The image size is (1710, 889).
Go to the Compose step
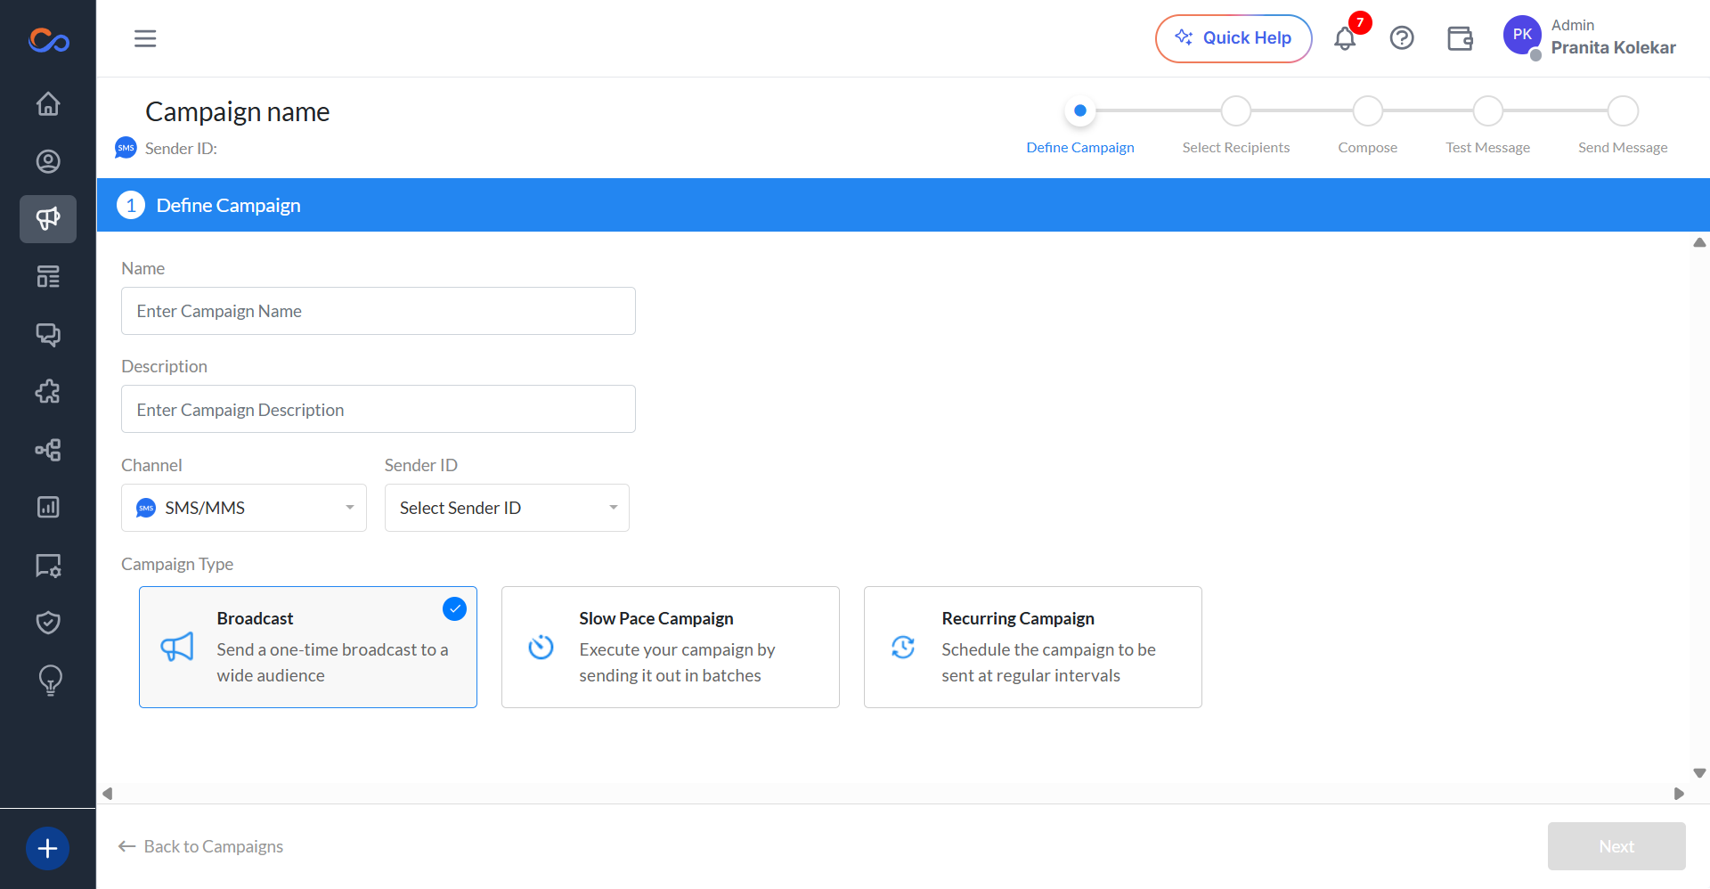(1368, 125)
